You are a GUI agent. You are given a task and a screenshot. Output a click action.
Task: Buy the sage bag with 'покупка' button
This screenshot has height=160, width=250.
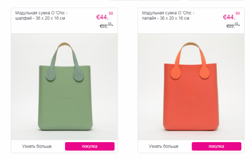[x=90, y=146]
